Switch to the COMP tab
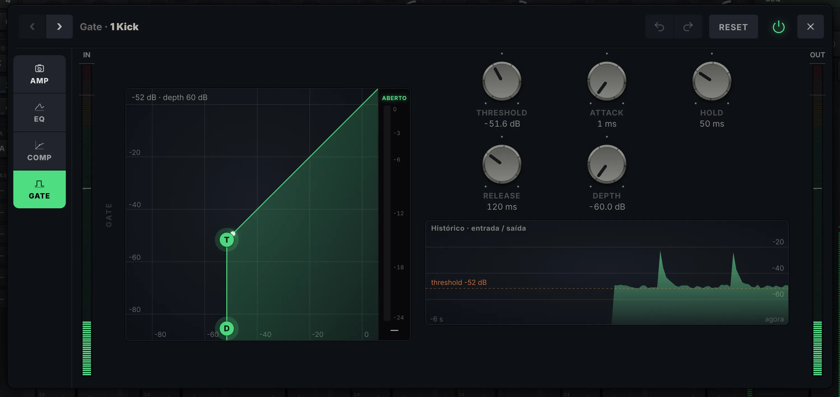 point(39,151)
